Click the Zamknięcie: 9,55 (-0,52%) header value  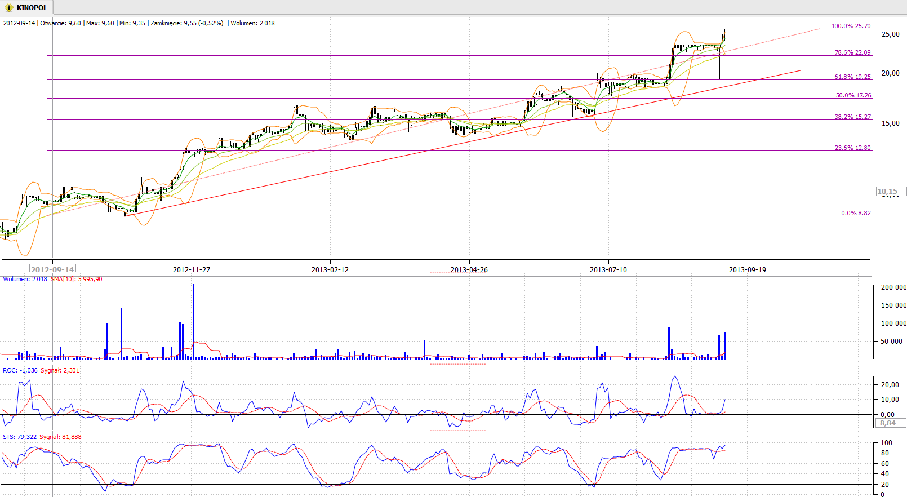(187, 23)
